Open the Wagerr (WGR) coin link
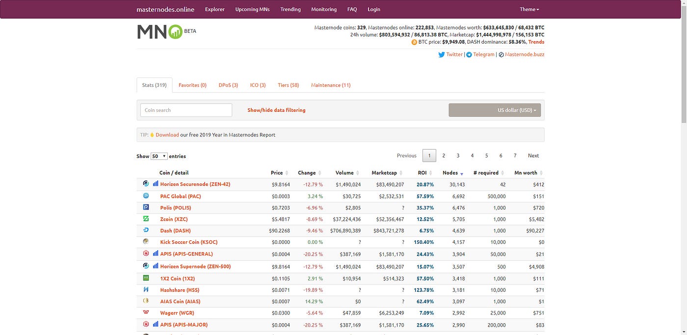 [177, 313]
